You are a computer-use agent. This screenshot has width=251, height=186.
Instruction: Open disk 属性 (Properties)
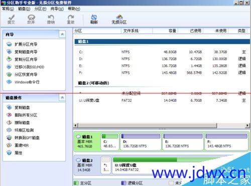tap(15, 153)
